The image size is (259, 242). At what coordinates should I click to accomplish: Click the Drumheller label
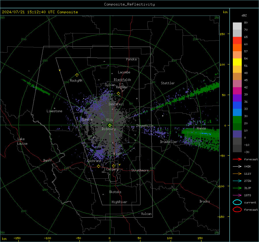tap(169, 142)
